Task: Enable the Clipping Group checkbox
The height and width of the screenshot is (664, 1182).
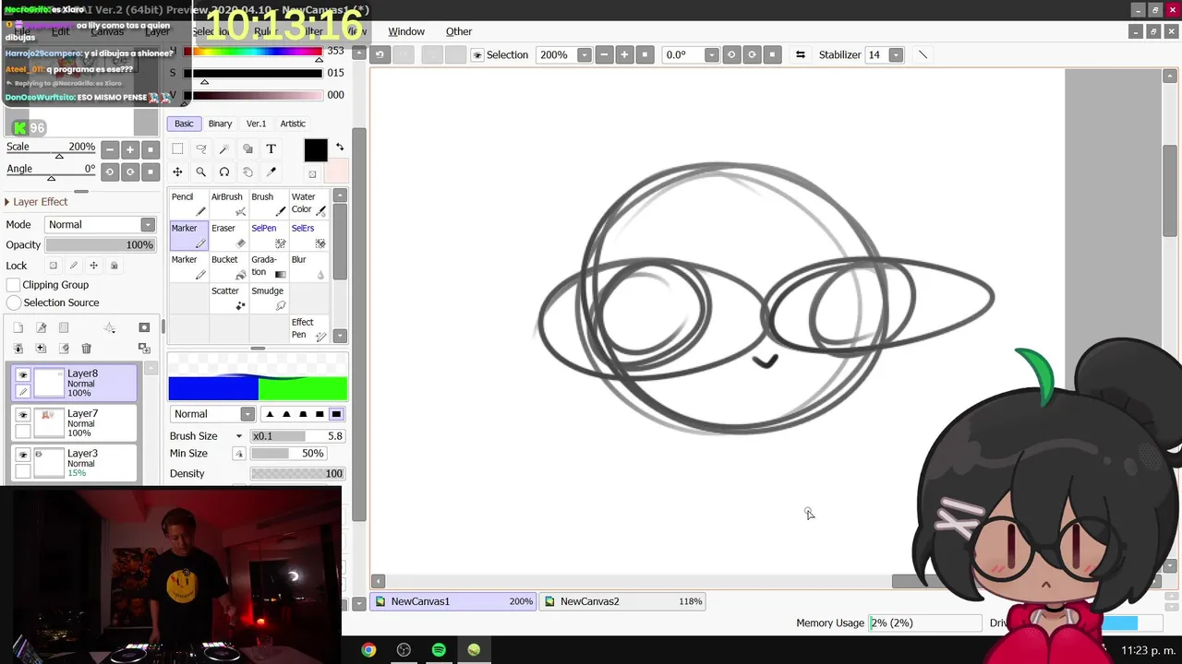Action: pyautogui.click(x=14, y=285)
